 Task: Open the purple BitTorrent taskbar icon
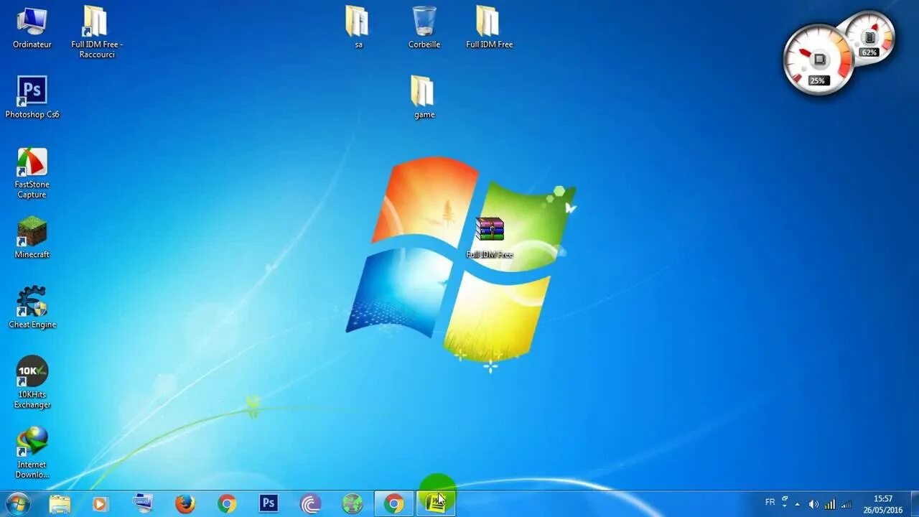coord(310,504)
